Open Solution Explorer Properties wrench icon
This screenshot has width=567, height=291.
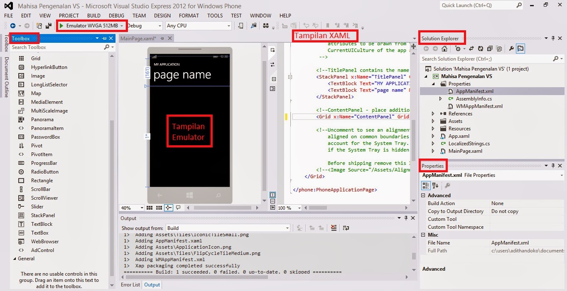click(511, 49)
